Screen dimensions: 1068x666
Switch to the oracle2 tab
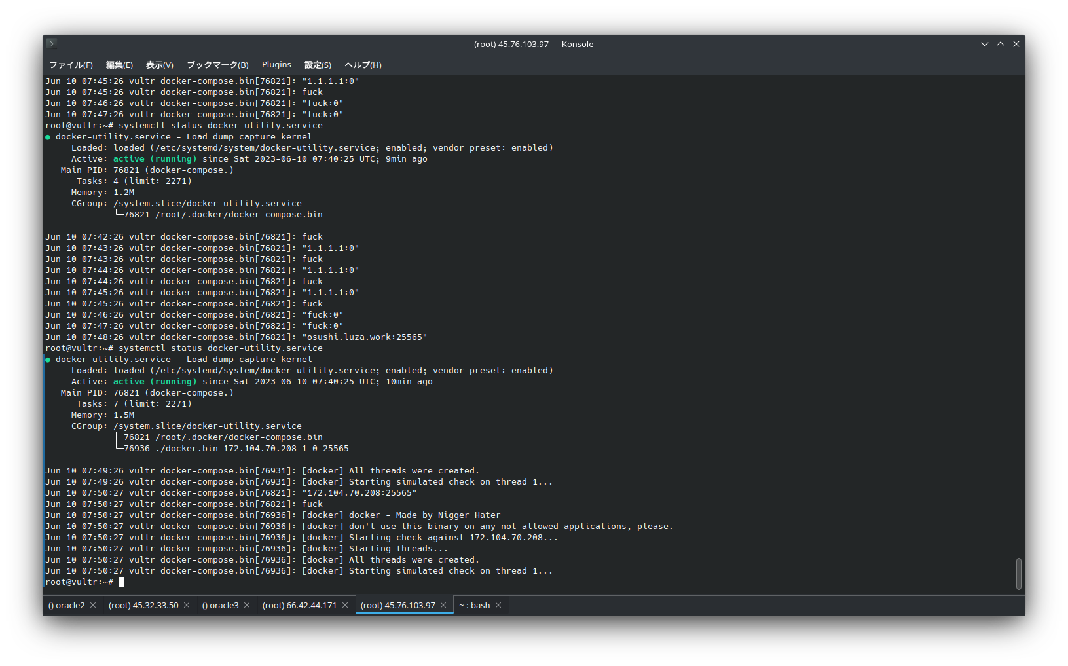tap(66, 605)
